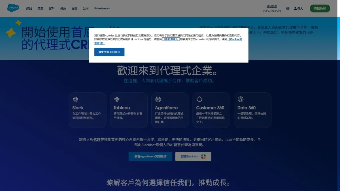This screenshot has height=191, width=340.
Task: Click the Data 360 icon
Action: (241, 99)
